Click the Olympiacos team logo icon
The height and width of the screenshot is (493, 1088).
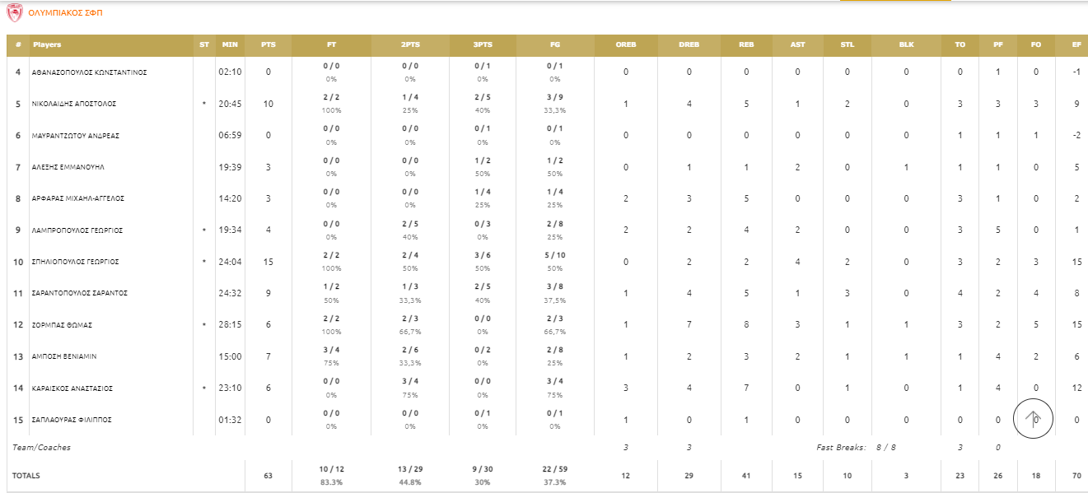pos(14,12)
